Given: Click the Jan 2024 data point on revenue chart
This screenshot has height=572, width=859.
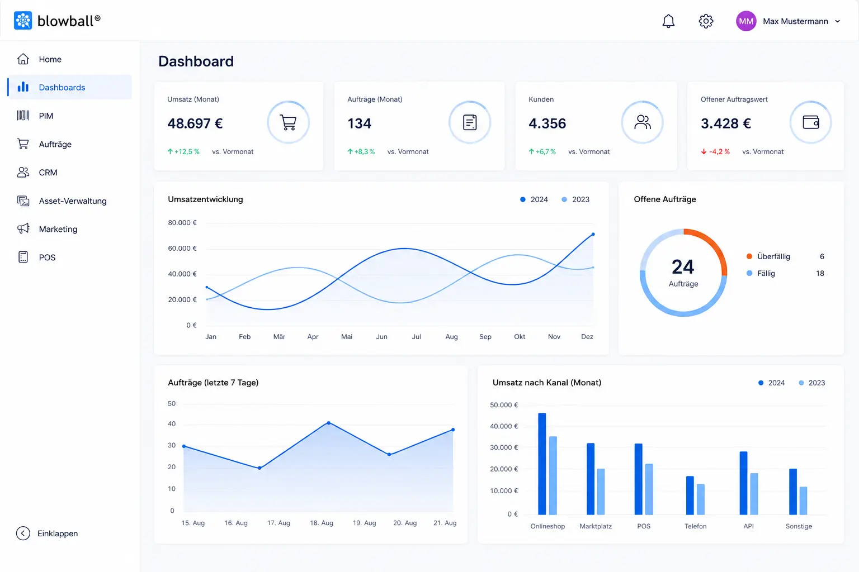Looking at the screenshot, I should (207, 287).
